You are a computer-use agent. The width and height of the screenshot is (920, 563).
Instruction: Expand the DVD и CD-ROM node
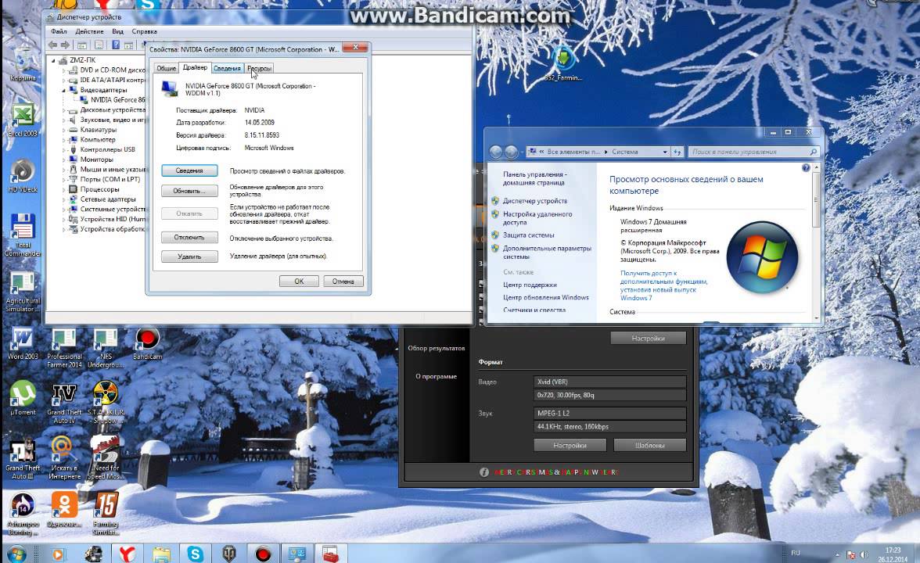pyautogui.click(x=64, y=70)
